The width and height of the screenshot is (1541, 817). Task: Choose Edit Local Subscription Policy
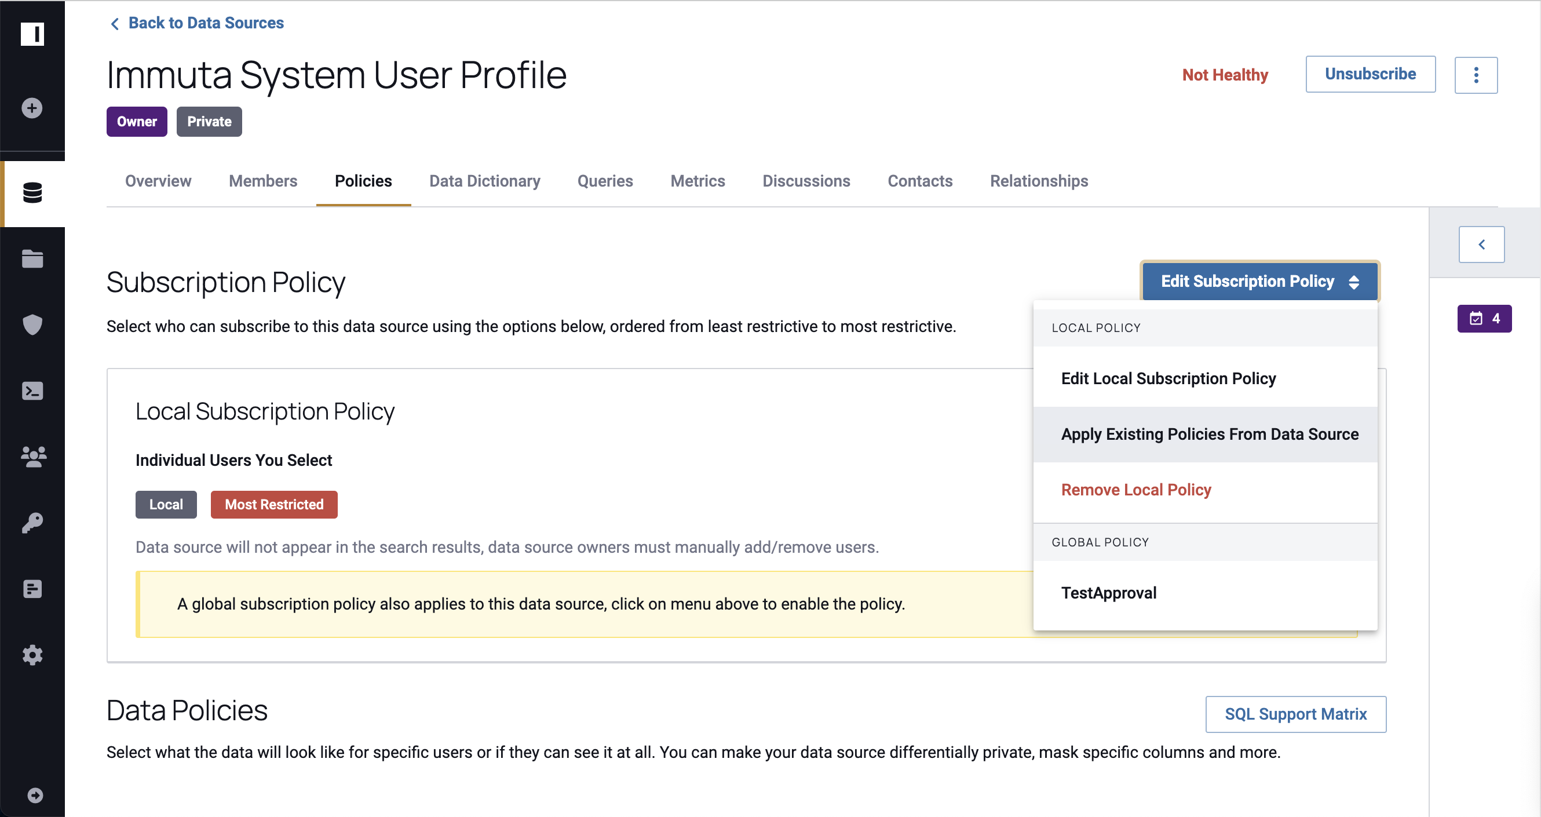point(1205,379)
